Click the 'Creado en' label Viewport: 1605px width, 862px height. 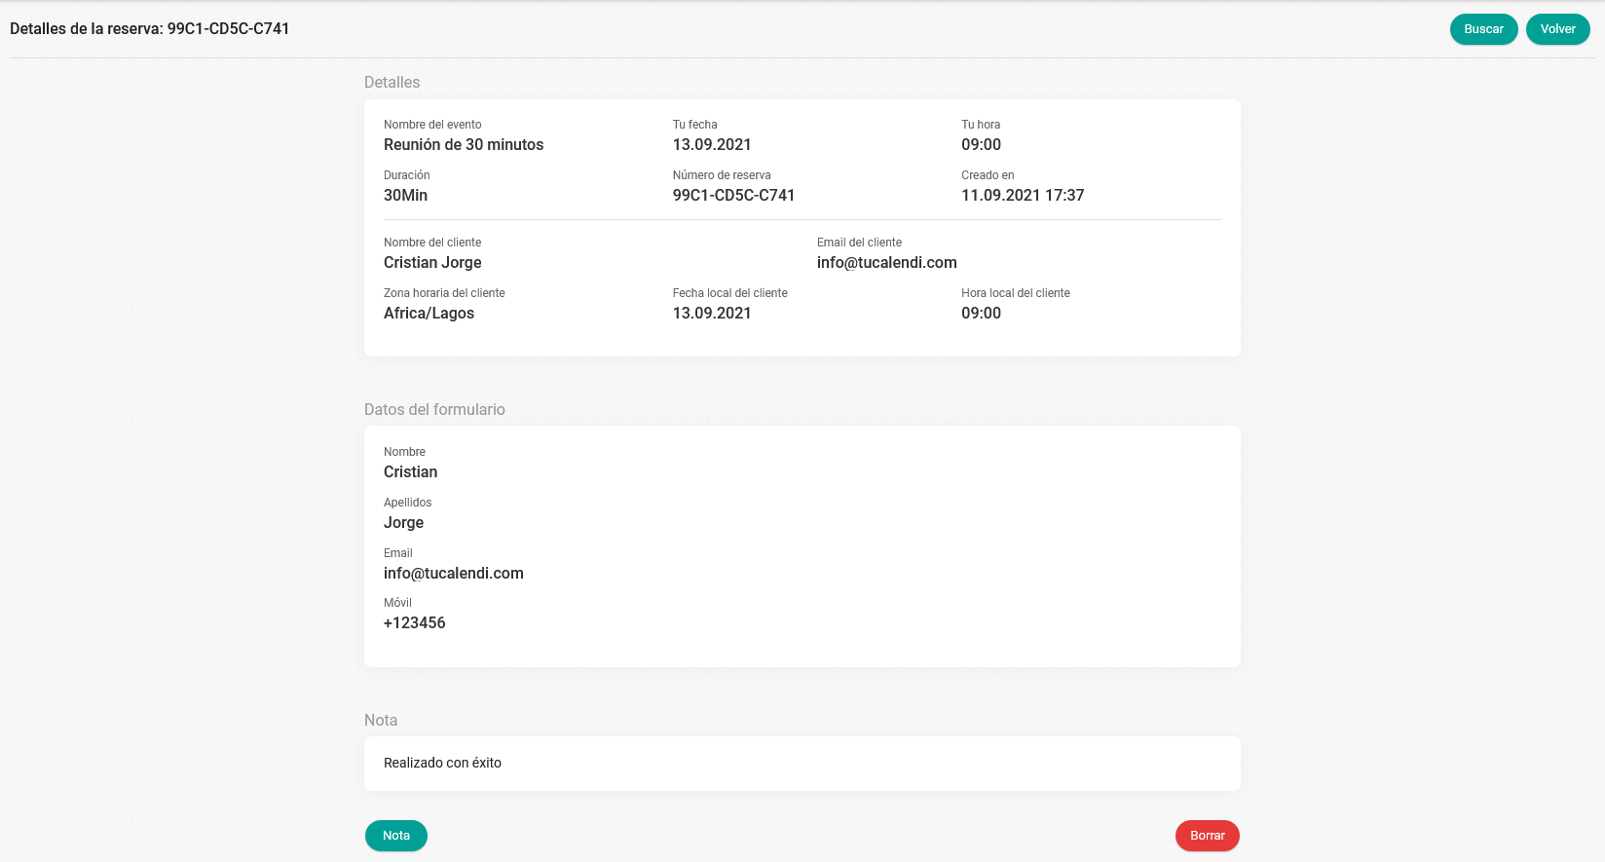[988, 175]
